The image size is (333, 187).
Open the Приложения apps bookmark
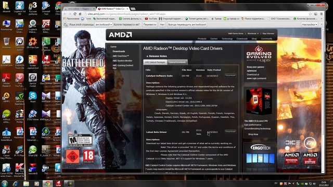click(71, 19)
